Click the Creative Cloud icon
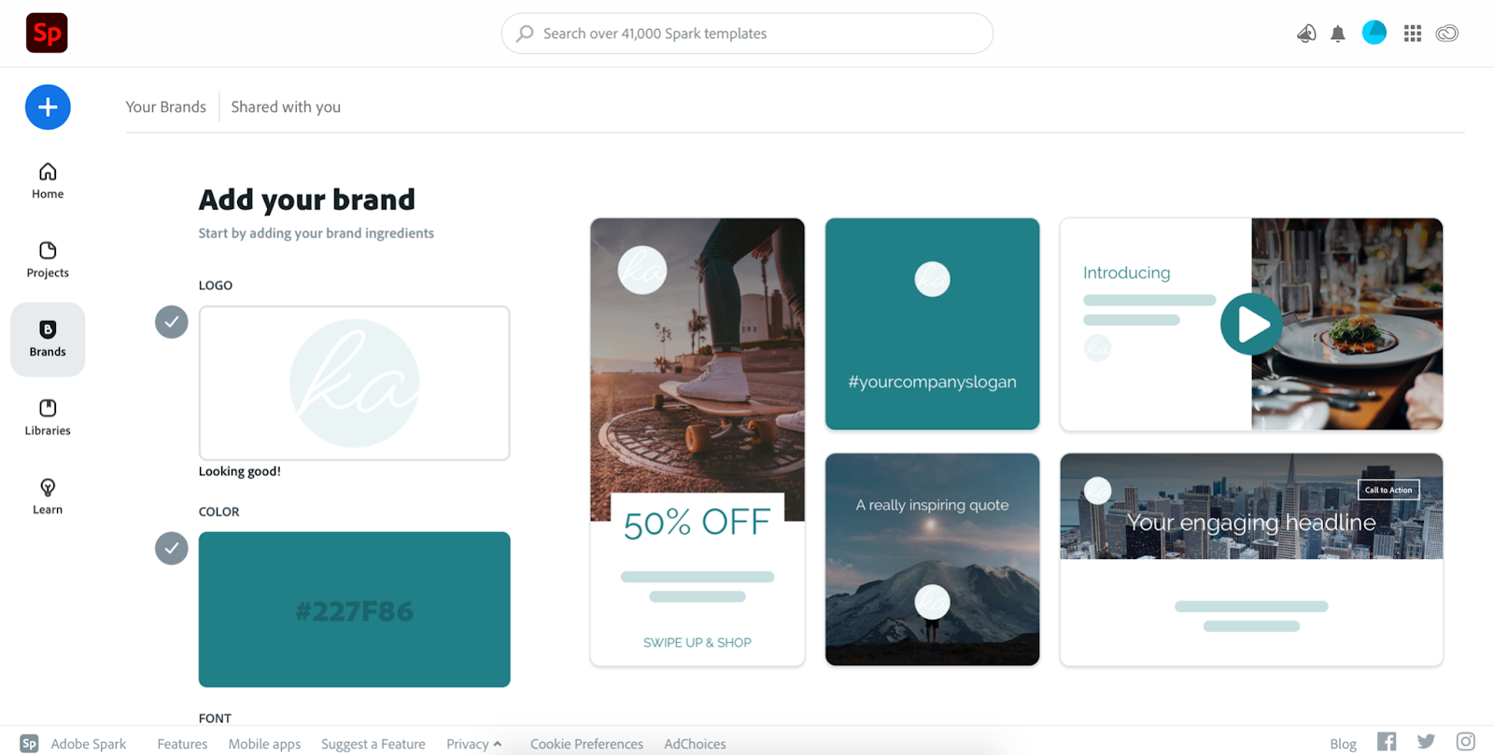1494x755 pixels. pyautogui.click(x=1447, y=34)
